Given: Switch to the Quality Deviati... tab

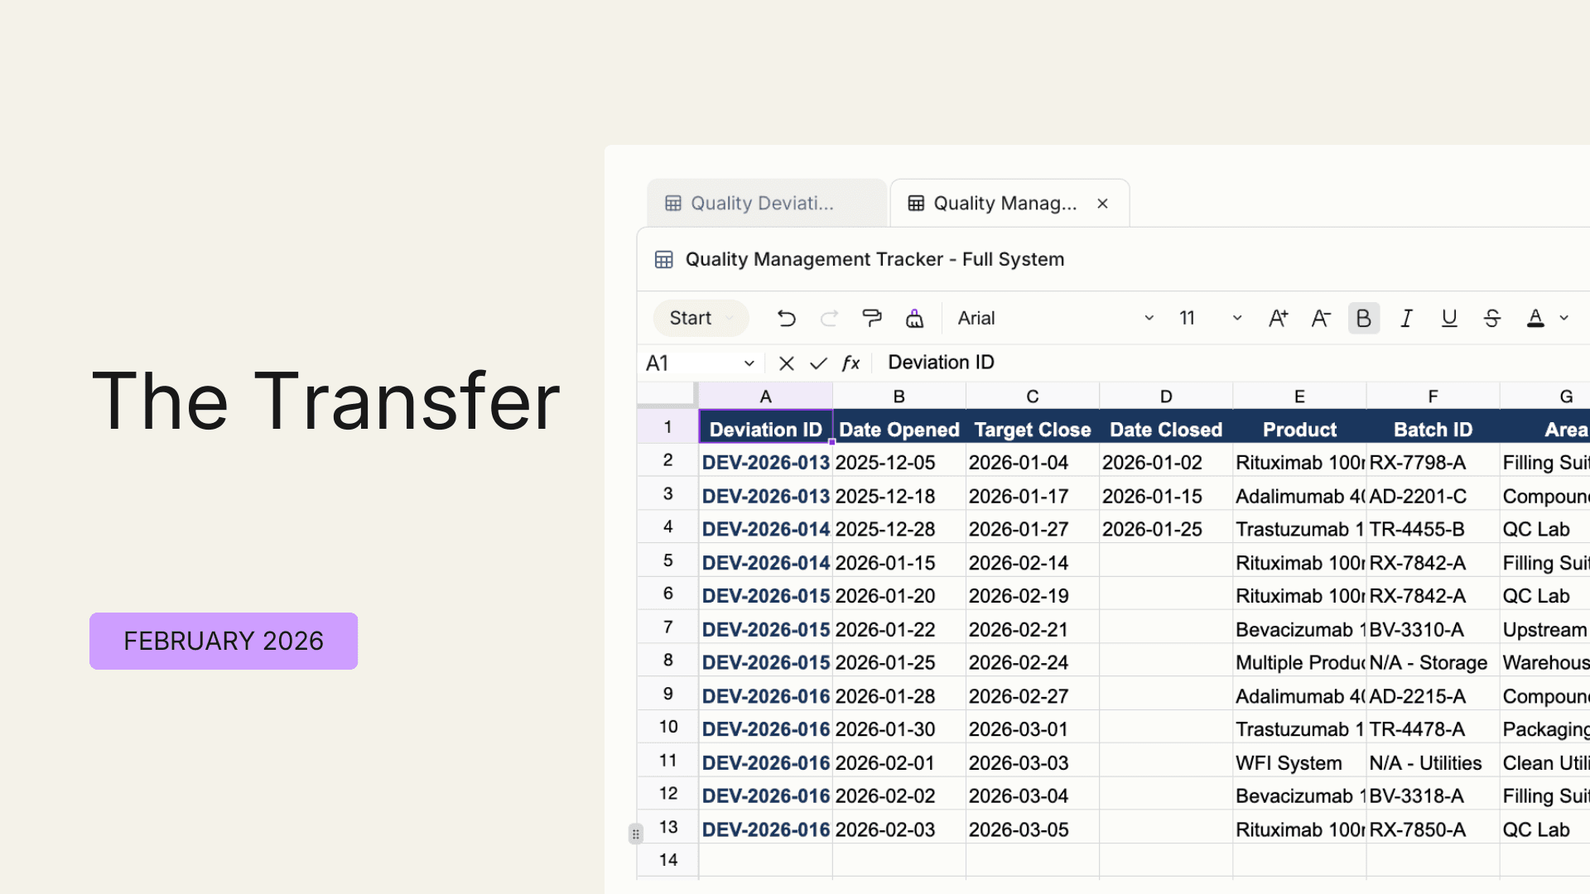Looking at the screenshot, I should pyautogui.click(x=762, y=204).
